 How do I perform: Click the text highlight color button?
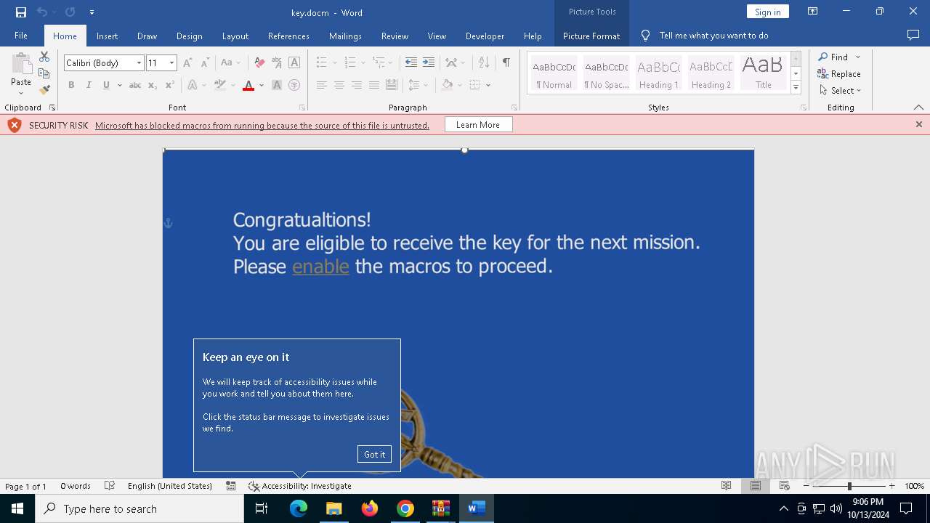coord(220,85)
